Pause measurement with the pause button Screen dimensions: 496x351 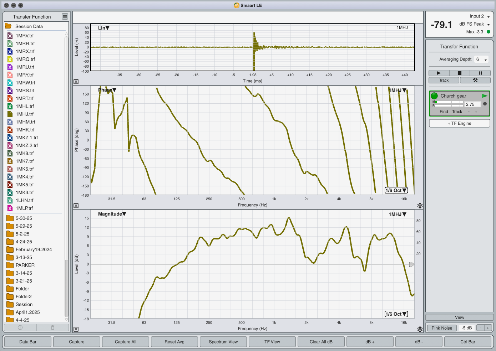click(x=480, y=73)
